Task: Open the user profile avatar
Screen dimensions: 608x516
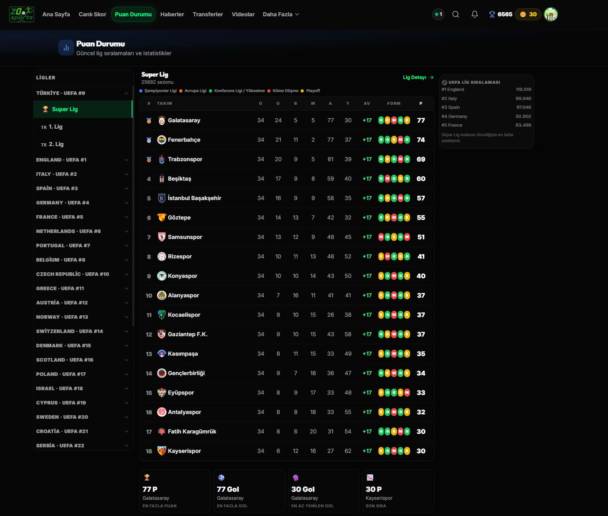Action: 551,14
